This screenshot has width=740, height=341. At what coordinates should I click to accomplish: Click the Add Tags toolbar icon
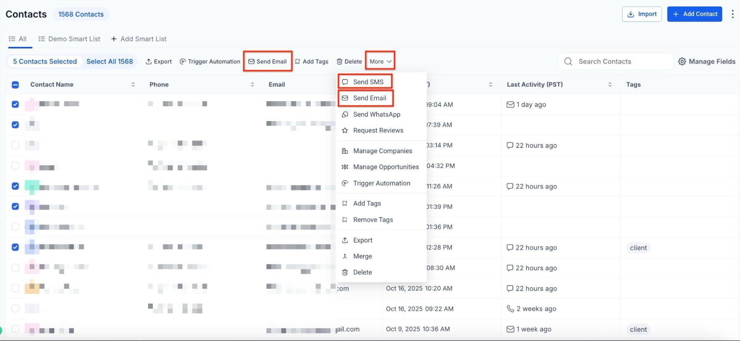tap(298, 61)
